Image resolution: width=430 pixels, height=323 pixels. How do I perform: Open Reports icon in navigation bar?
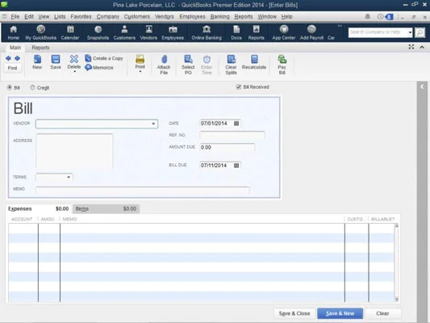[x=256, y=32]
